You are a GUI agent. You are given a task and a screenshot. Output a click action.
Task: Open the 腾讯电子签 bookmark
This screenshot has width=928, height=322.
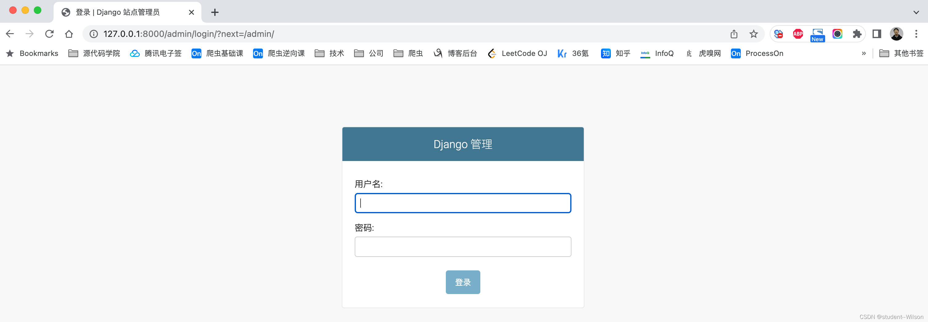[x=155, y=53]
